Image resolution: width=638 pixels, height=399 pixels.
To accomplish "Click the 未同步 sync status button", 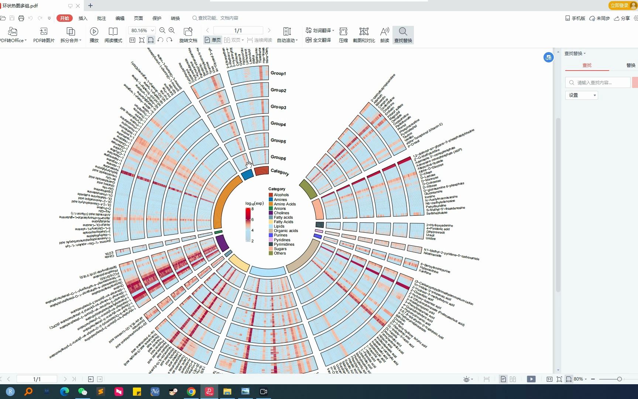I will tap(600, 18).
